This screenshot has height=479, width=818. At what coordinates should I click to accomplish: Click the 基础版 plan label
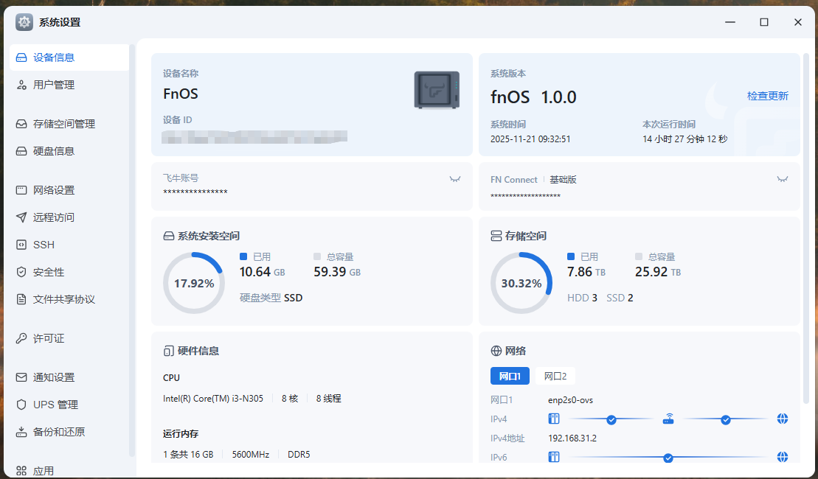563,179
